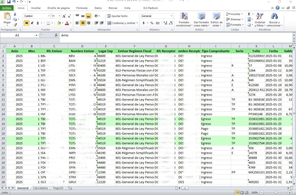
Task: Open the Combinar y centrar dropdown arrow
Action: pyautogui.click(x=137, y=23)
